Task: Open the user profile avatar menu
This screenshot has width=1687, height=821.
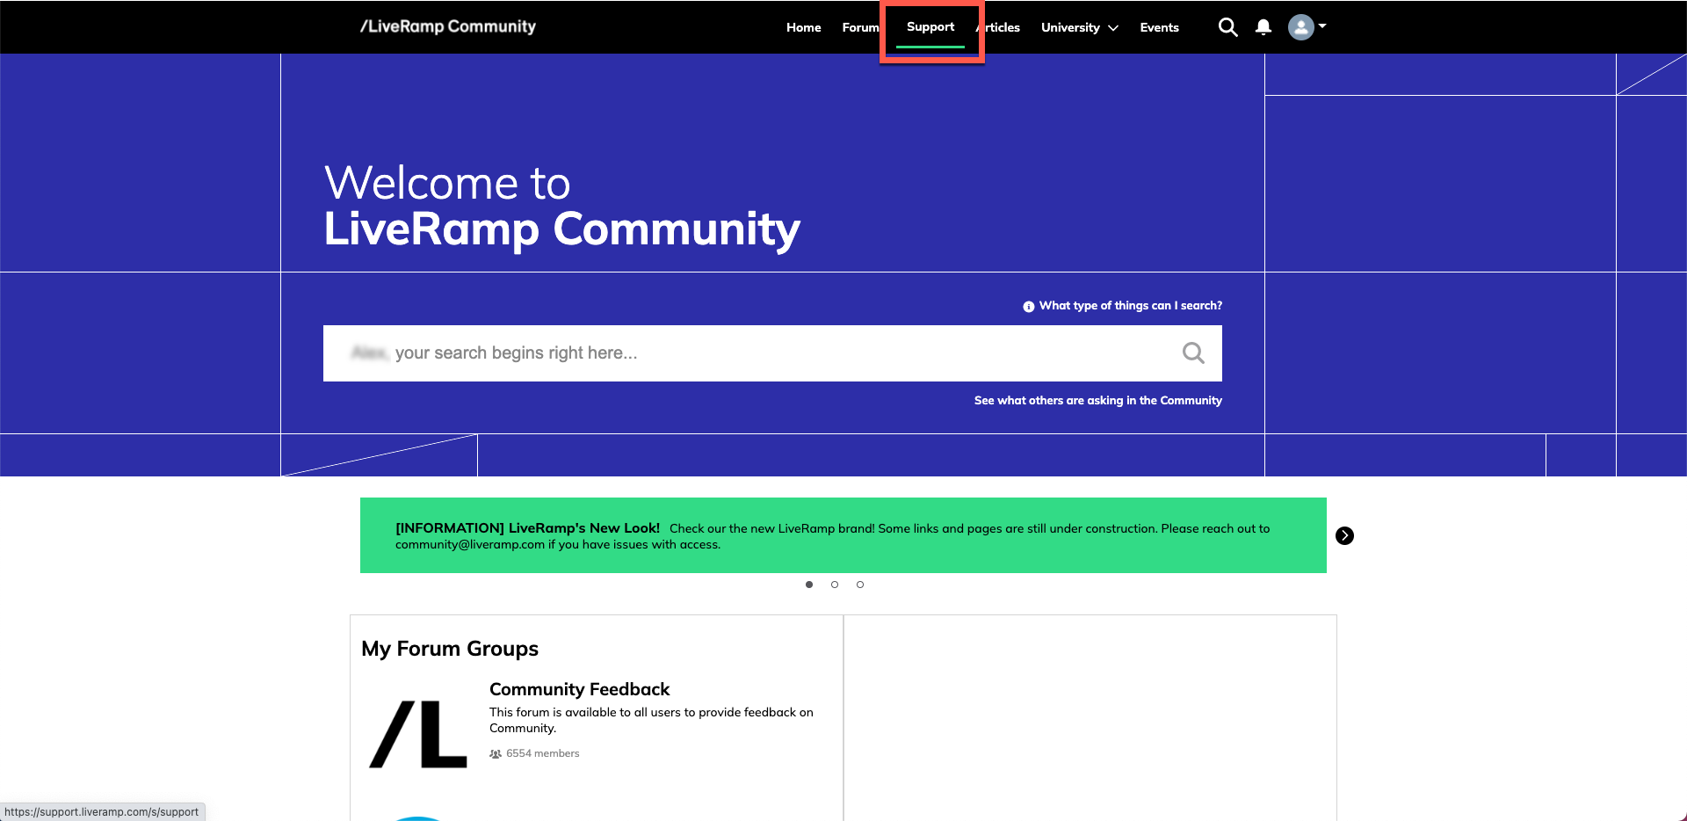Action: 1300,27
